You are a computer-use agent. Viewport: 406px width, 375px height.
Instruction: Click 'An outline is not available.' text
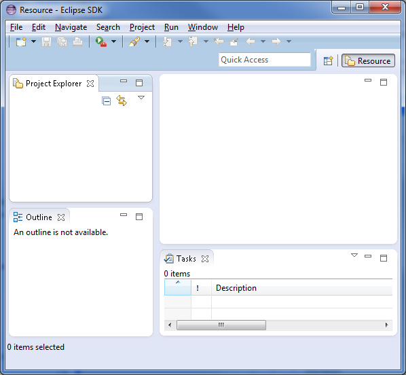[61, 232]
